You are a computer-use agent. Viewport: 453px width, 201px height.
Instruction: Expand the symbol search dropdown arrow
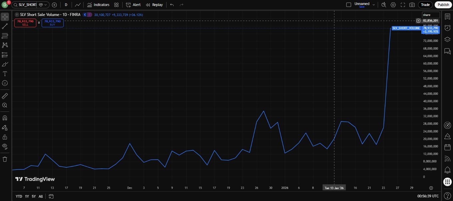(46, 5)
